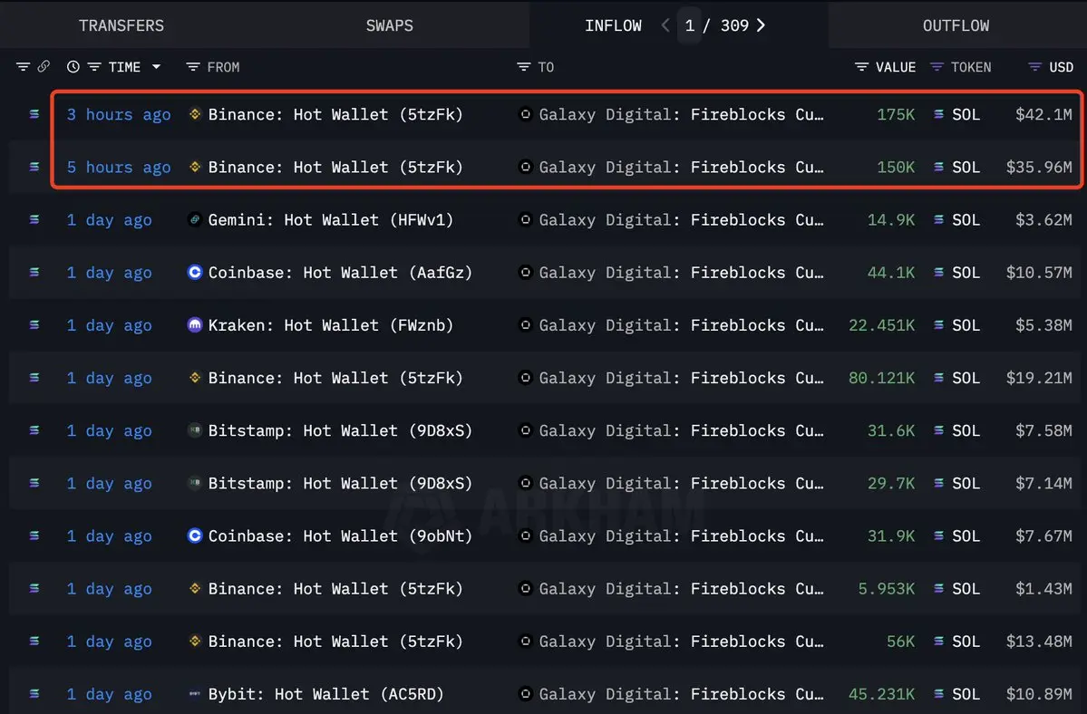Open the VALUE column filter
Viewport: 1087px width, 714px height.
pos(861,66)
